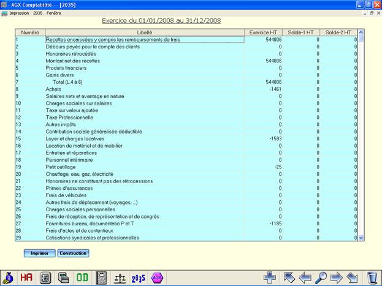This screenshot has height=286, width=382.
Task: Click the trash bin delete icon
Action: (372, 277)
